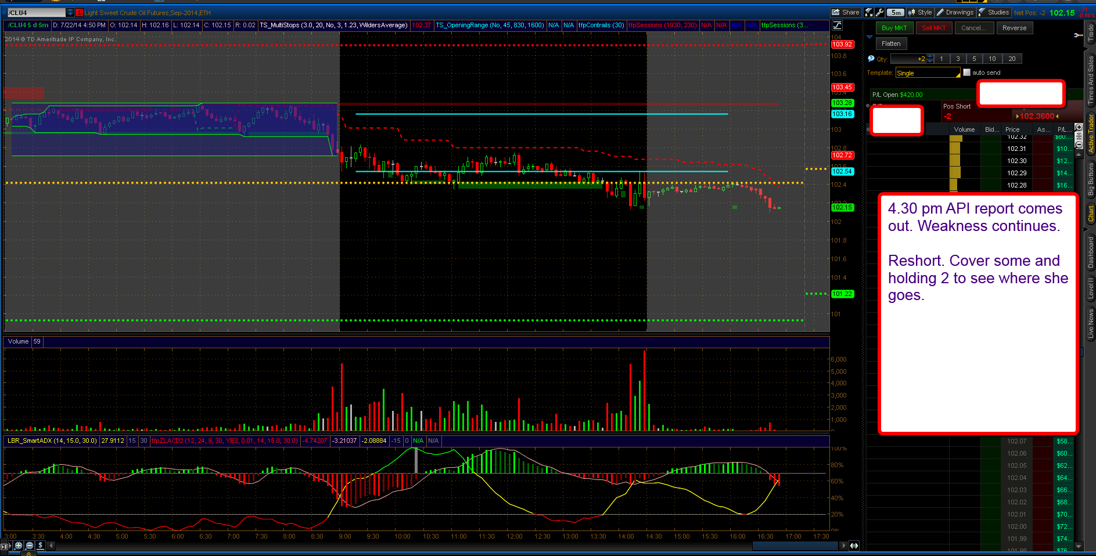Click the TS_OpeningRange study label
Screen dimensions: 1096x556
tap(490, 25)
